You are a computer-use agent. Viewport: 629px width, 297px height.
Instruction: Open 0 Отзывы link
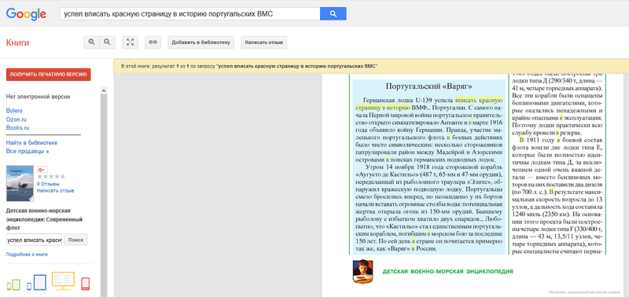(48, 184)
